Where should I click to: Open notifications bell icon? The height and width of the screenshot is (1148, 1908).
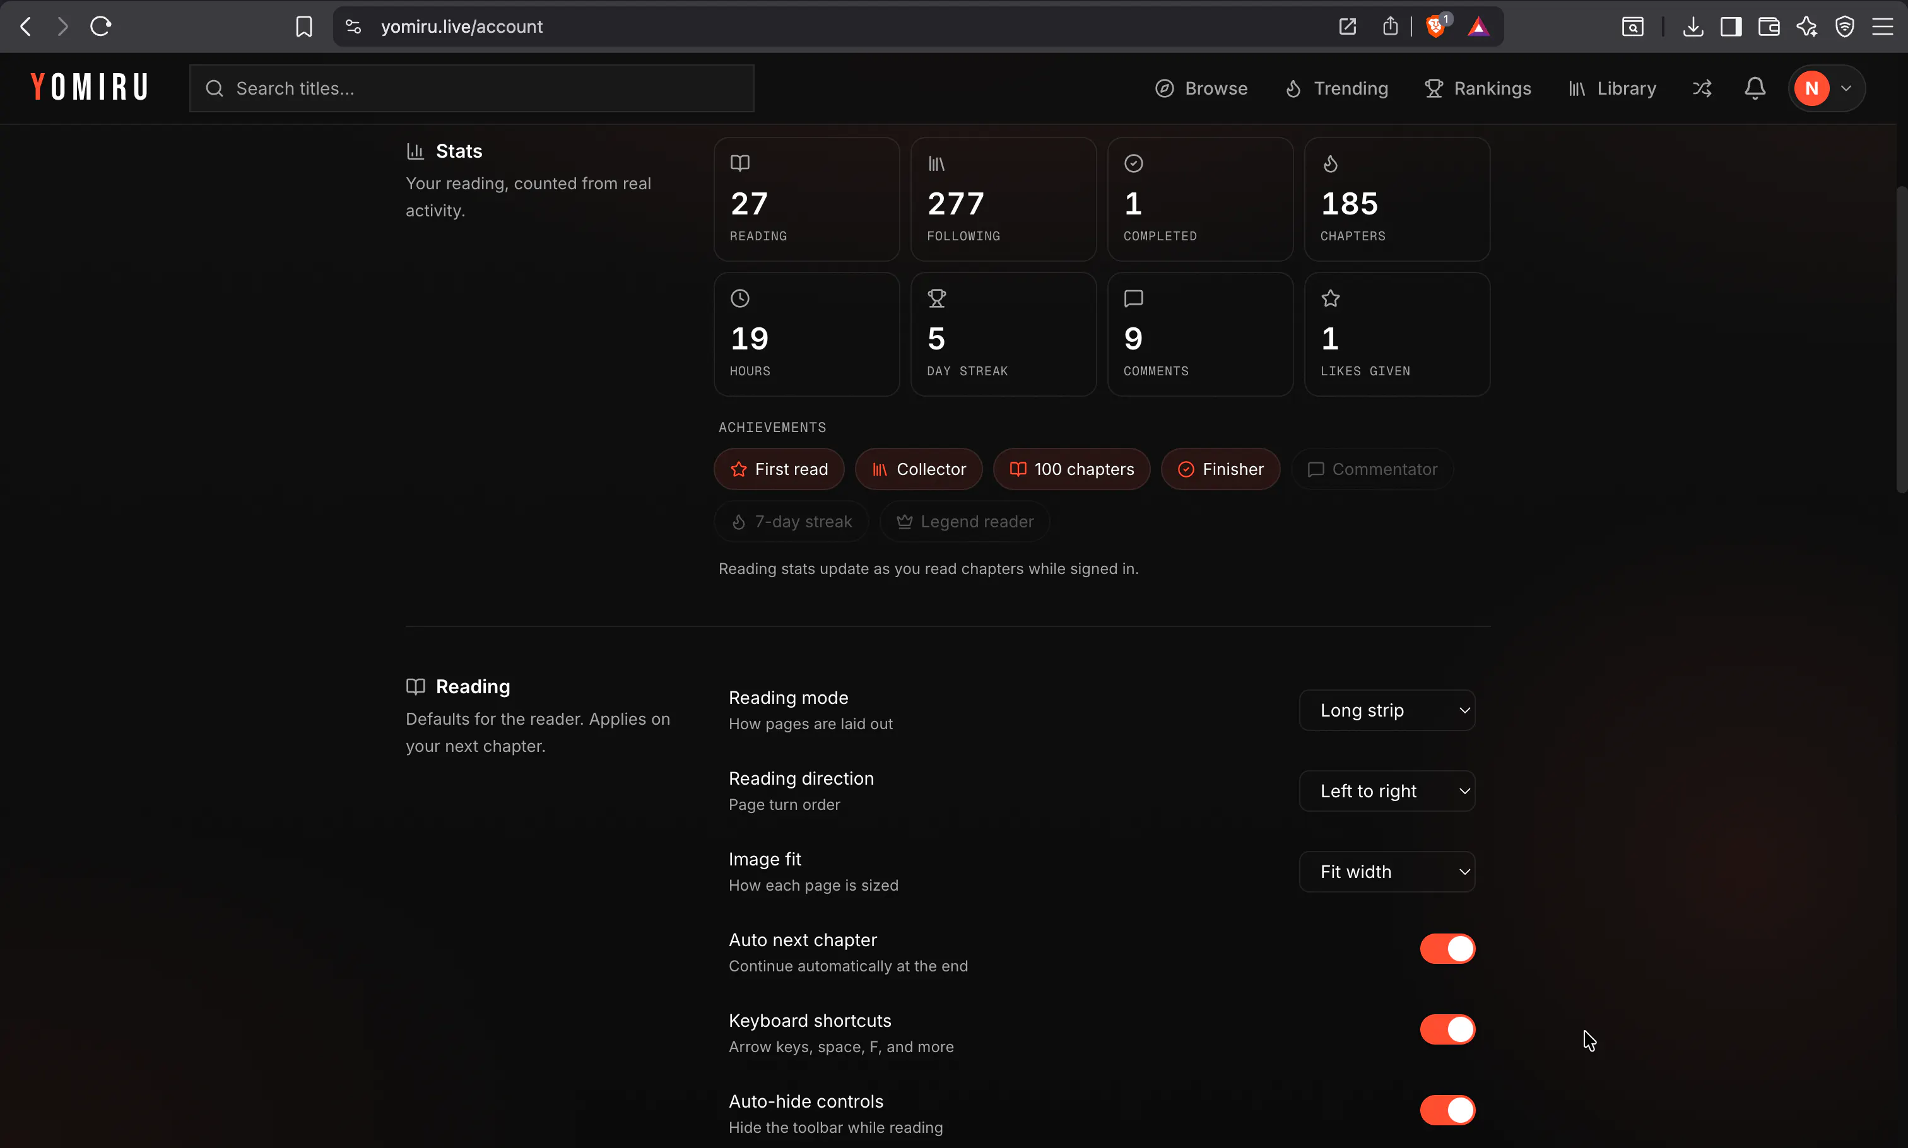point(1755,88)
